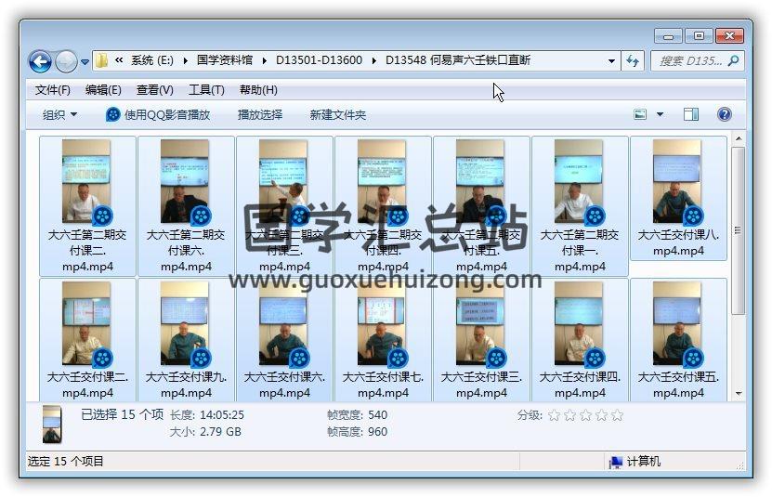Image resolution: width=772 pixels, height=497 pixels.
Task: Expand the 组织 dropdown
Action: tap(60, 115)
